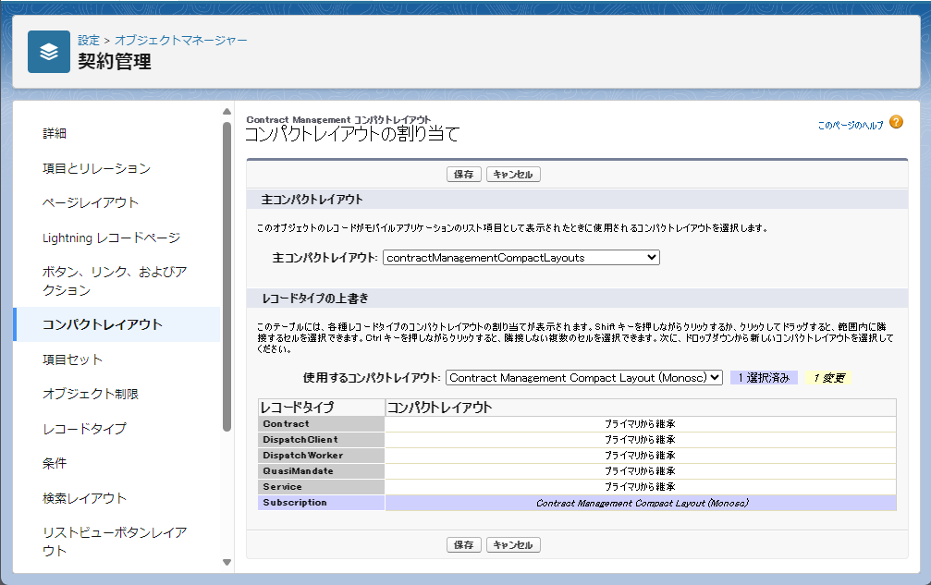Open the このページのヘルプ link
The width and height of the screenshot is (931, 585).
(x=850, y=125)
